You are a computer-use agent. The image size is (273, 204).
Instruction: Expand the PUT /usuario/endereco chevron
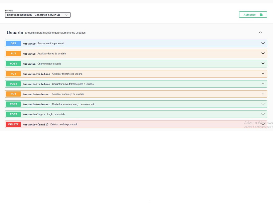tap(263, 94)
